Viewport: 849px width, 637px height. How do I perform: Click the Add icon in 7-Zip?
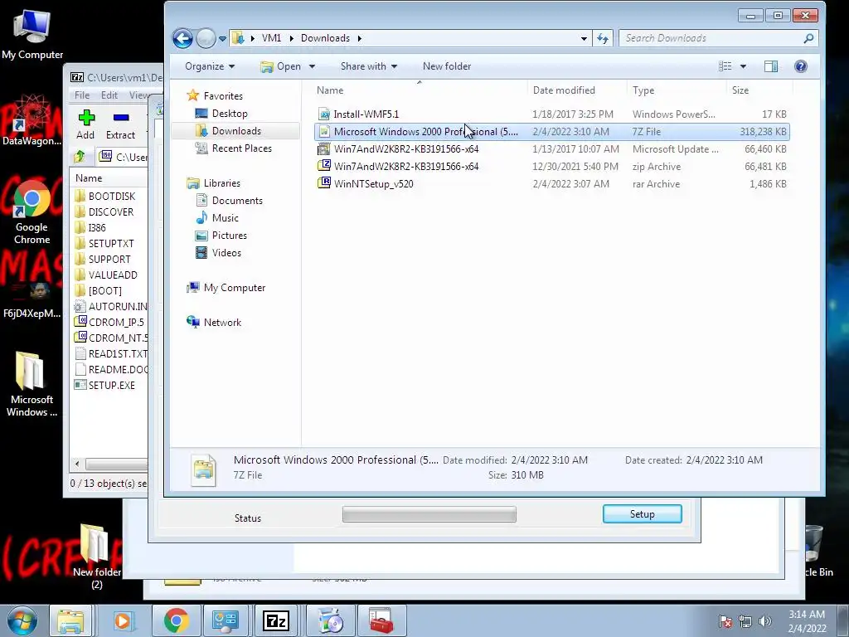85,124
